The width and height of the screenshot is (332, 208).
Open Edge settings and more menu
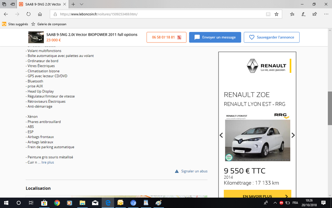click(326, 14)
